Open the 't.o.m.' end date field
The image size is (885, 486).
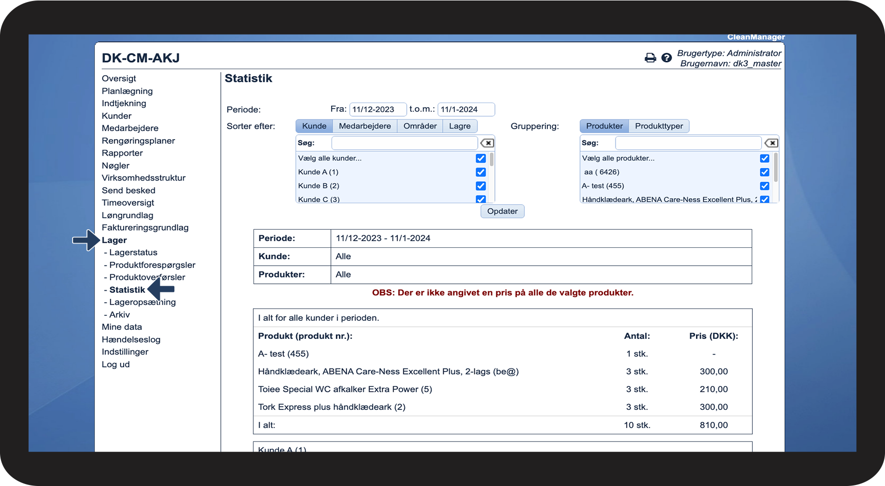(x=466, y=110)
